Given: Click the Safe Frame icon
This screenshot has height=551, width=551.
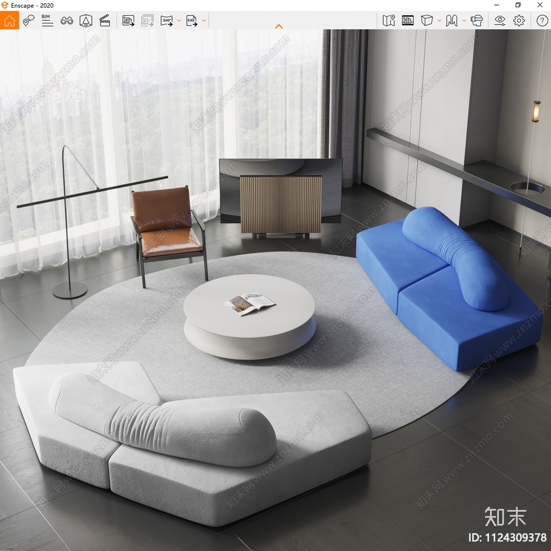Looking at the screenshot, I should click(86, 21).
